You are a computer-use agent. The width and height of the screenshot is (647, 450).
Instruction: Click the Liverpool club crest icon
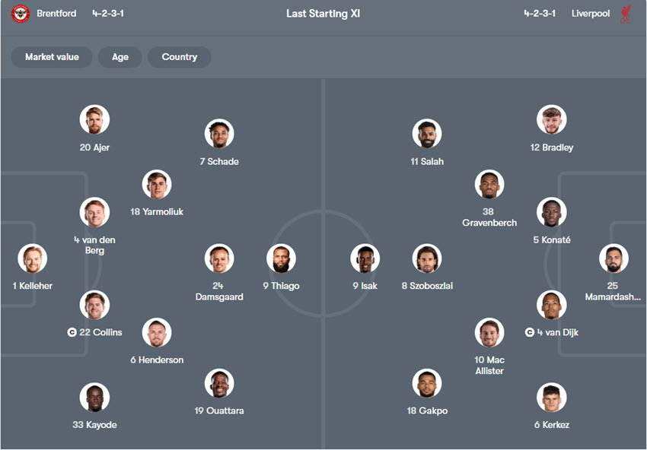tap(626, 14)
